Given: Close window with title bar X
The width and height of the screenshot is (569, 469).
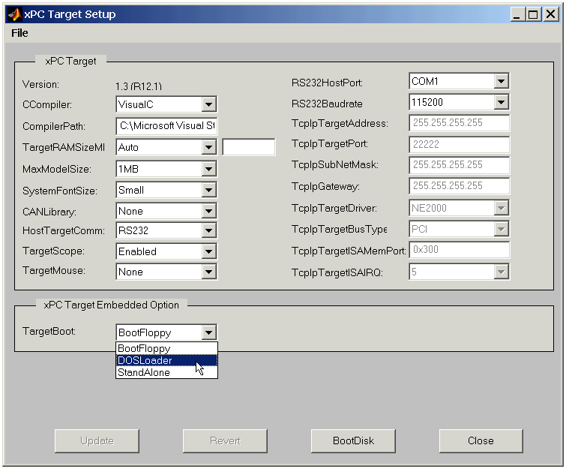Looking at the screenshot, I should pos(551,14).
